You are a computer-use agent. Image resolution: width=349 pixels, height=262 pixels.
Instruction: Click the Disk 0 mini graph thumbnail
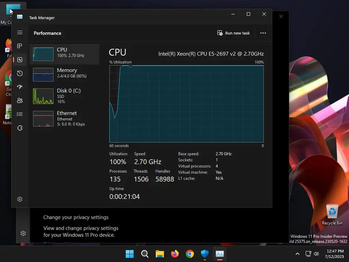point(43,96)
